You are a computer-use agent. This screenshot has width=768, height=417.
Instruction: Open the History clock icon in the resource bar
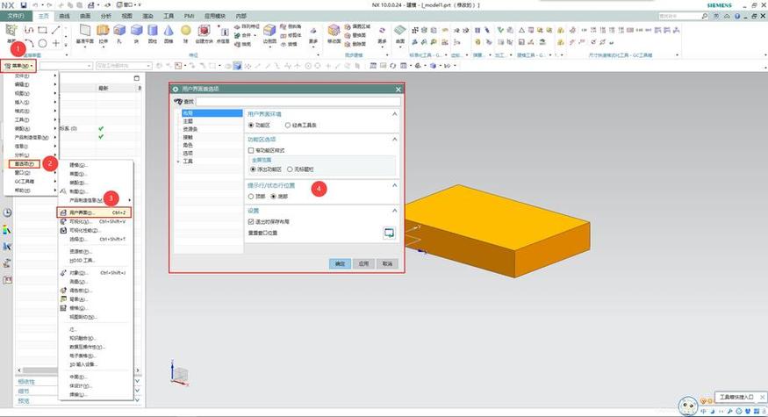pyautogui.click(x=7, y=212)
